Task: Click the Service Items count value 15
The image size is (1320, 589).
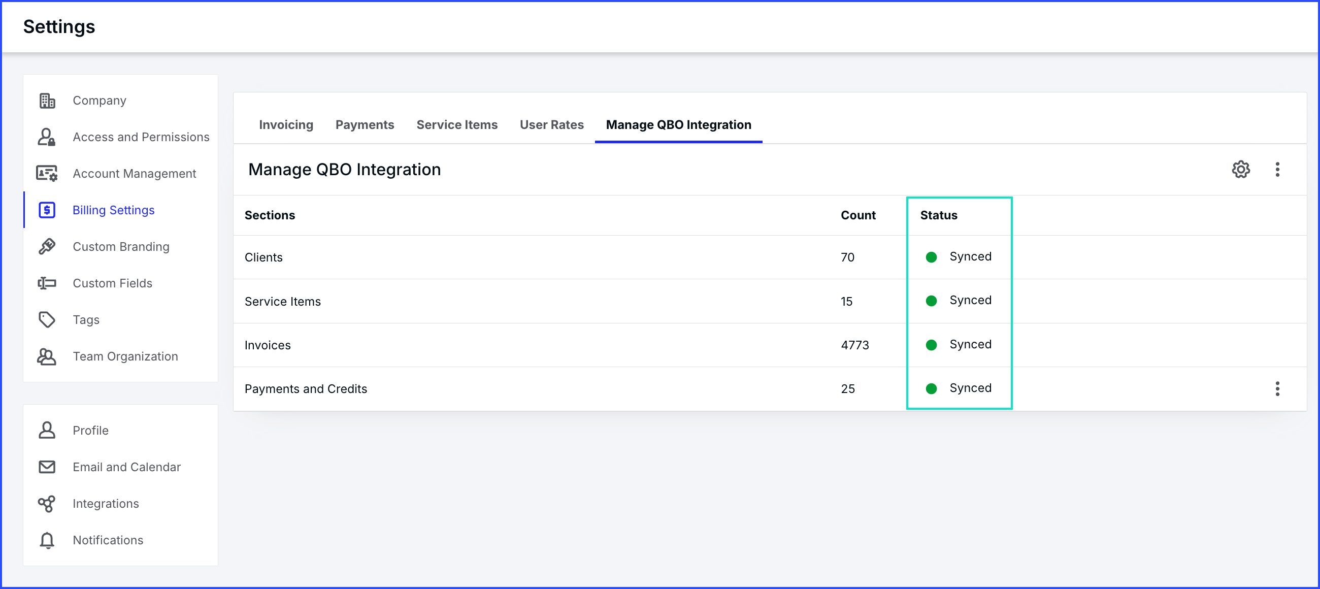Action: point(846,302)
